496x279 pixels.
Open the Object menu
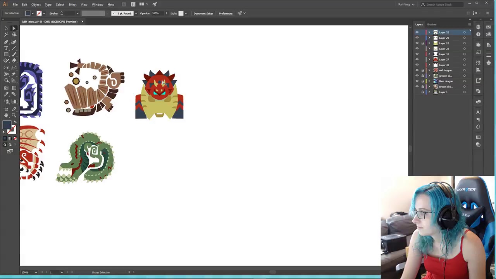[x=36, y=4]
